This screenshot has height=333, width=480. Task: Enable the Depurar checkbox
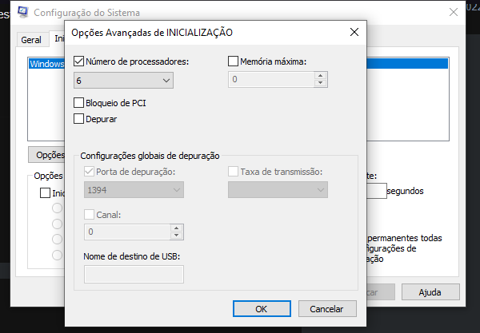tap(78, 119)
